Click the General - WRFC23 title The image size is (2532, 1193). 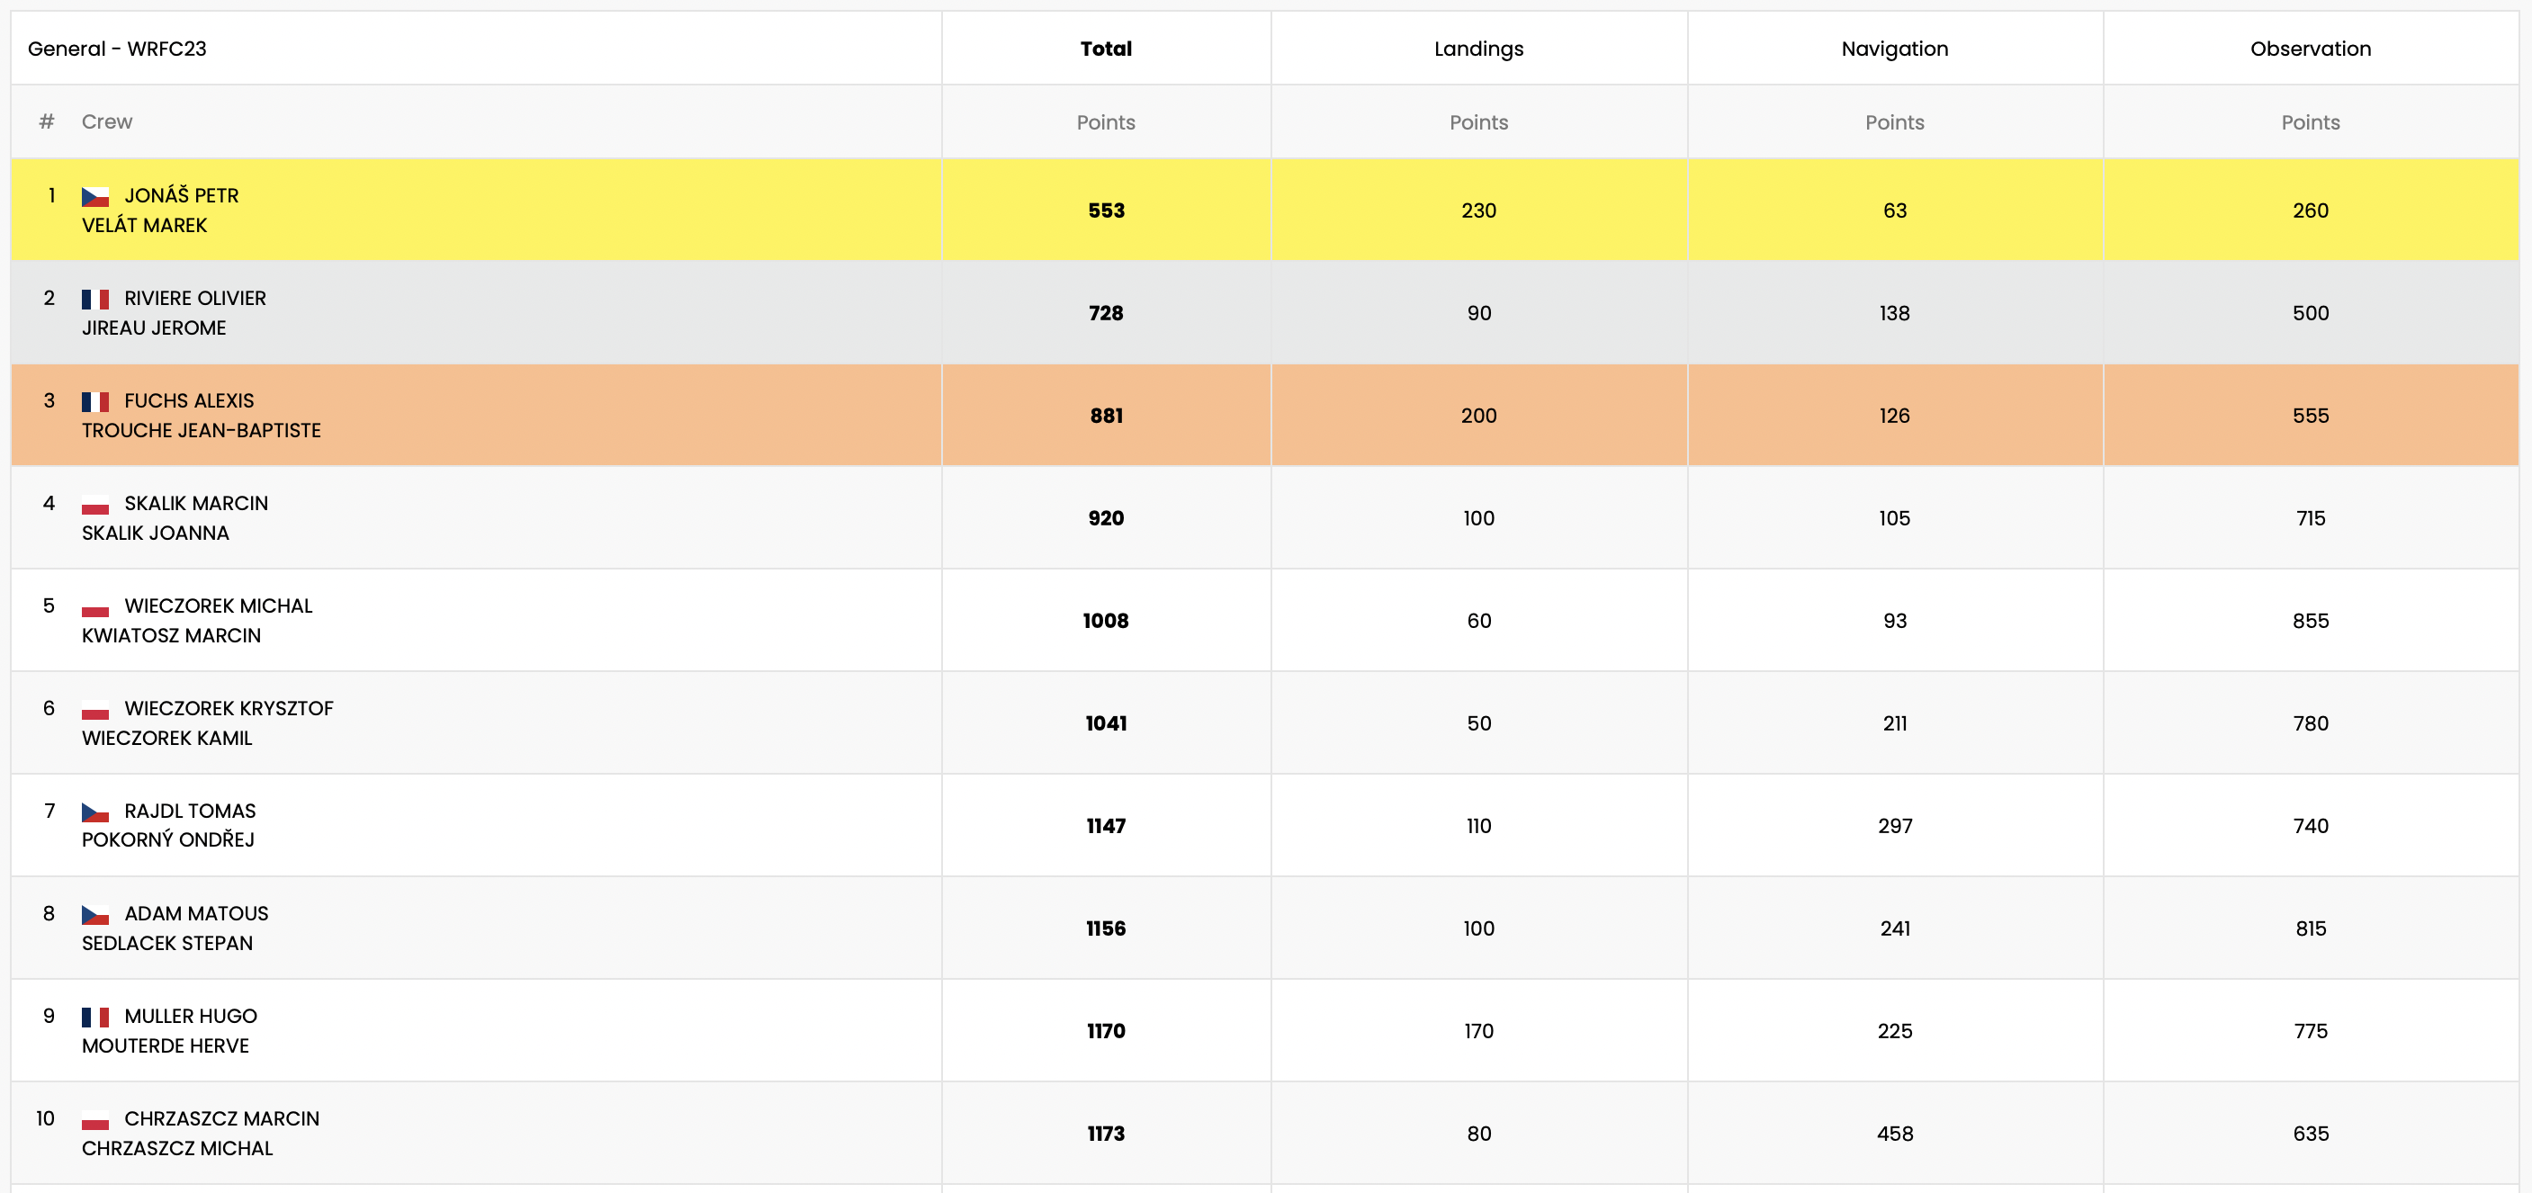click(x=117, y=49)
